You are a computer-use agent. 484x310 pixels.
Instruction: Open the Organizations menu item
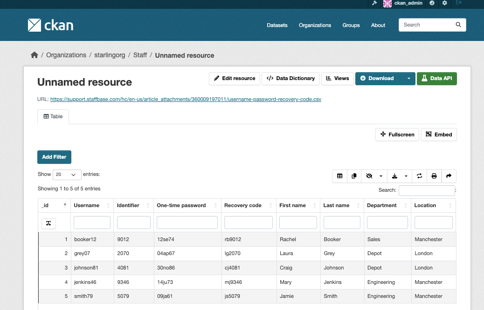(x=315, y=25)
